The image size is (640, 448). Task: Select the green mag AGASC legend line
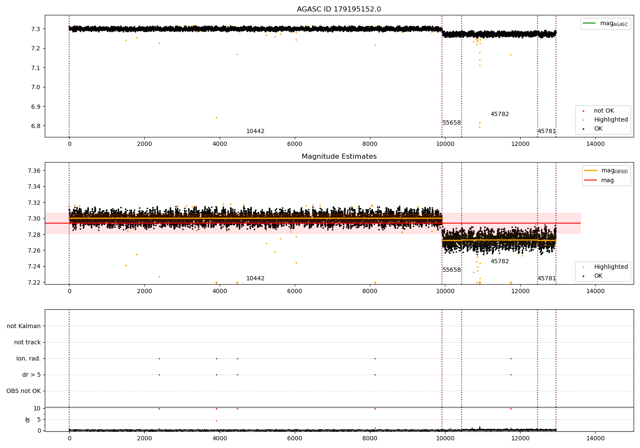click(589, 23)
